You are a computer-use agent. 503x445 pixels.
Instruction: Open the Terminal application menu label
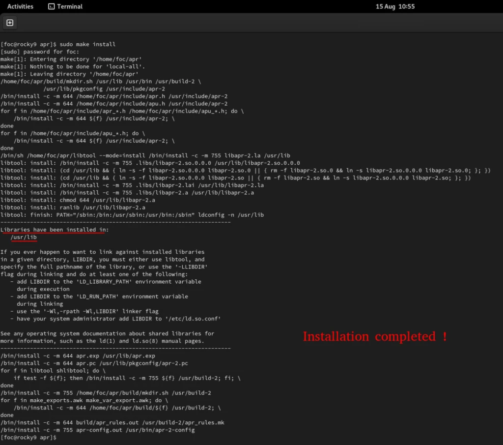click(70, 6)
